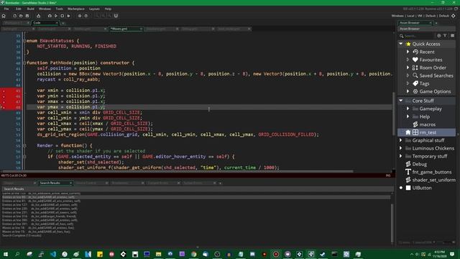Click the asset browser filter funnel icon

445,35
